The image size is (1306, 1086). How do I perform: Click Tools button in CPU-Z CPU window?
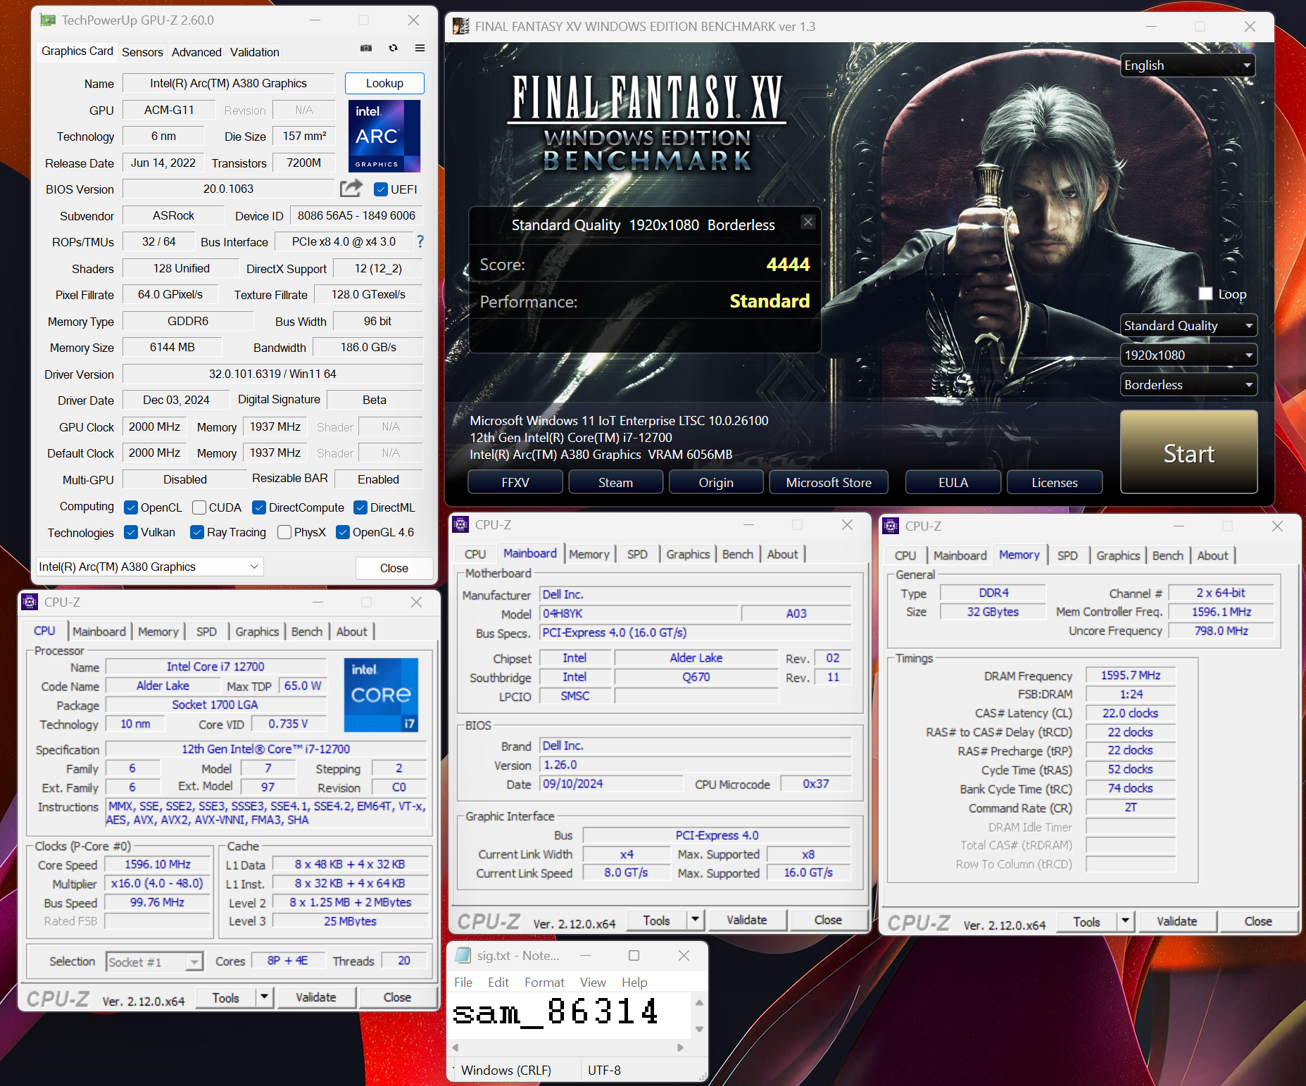[x=225, y=997]
